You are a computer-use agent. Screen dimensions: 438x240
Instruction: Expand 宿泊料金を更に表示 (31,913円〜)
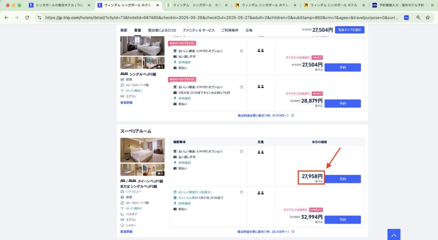[x=266, y=116]
